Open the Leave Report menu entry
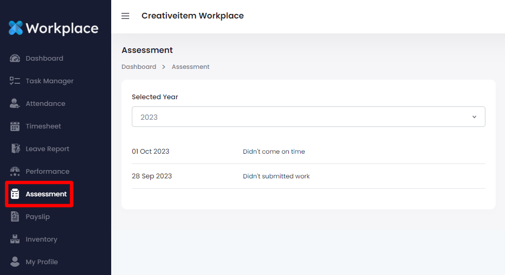Viewport: 505px width, 275px height. click(x=47, y=149)
